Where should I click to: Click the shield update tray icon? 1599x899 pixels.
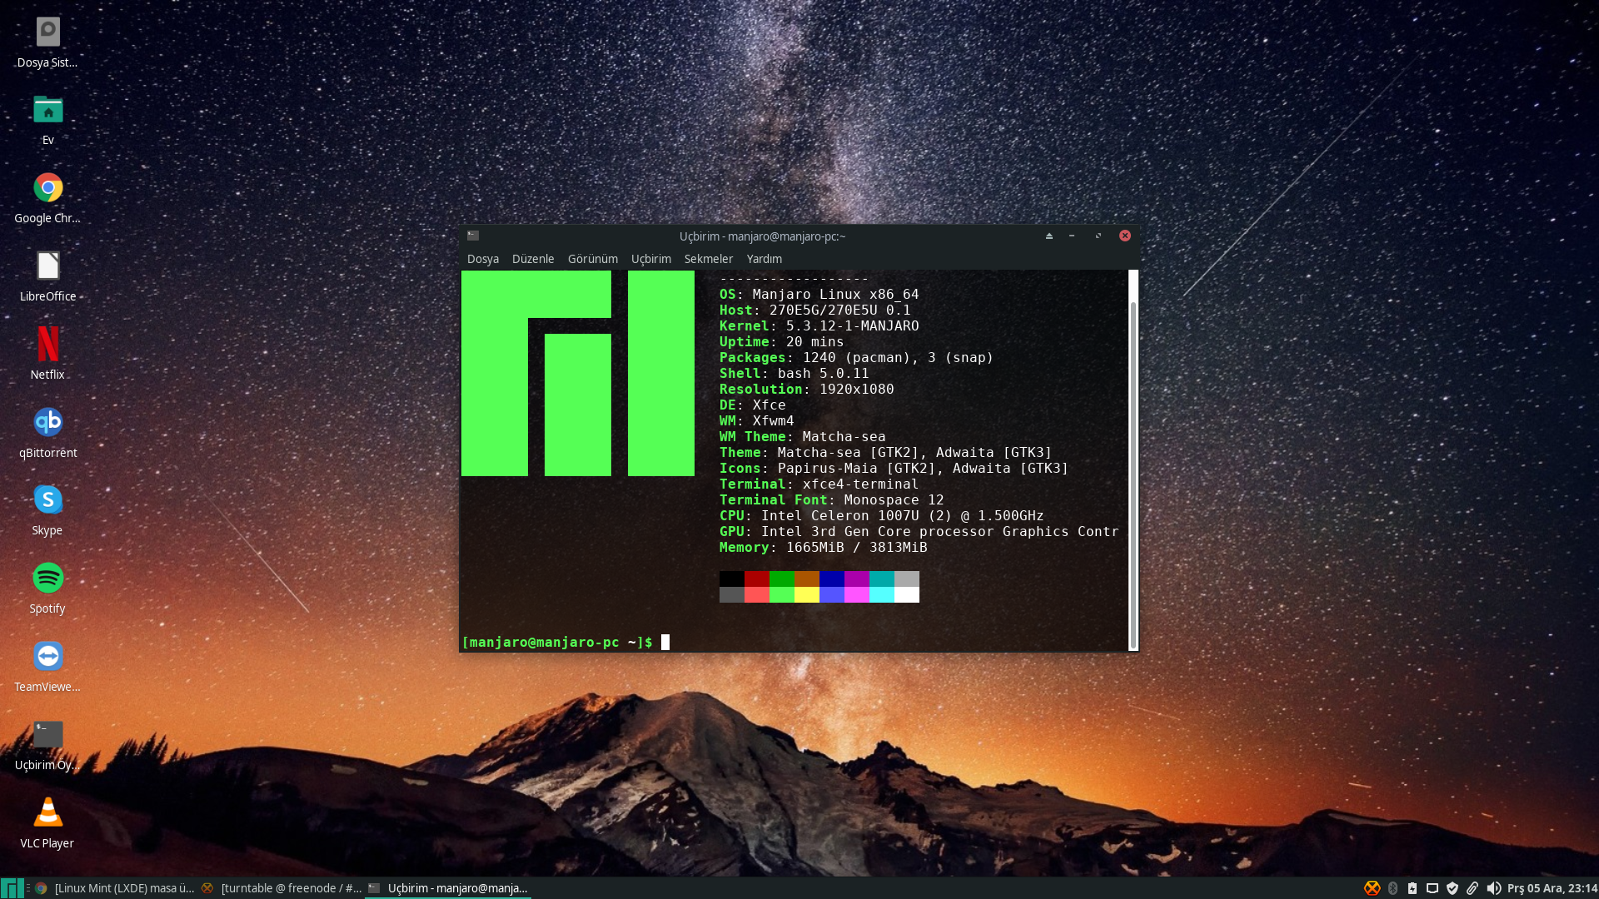point(1452,888)
